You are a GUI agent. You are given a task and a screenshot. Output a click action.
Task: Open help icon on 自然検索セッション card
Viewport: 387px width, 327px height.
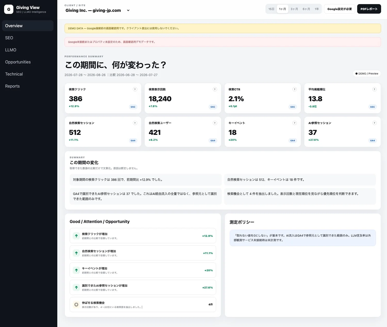tap(135, 123)
